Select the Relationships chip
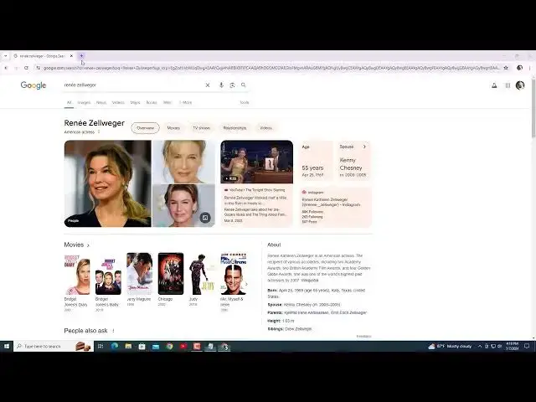 234,128
